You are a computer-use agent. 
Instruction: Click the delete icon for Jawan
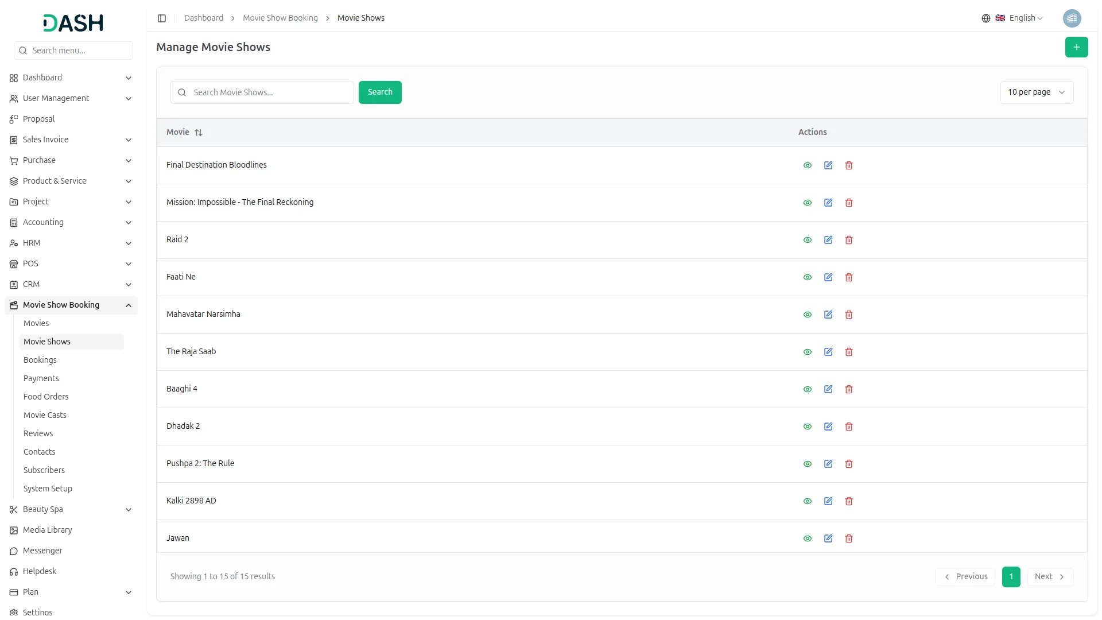tap(849, 538)
